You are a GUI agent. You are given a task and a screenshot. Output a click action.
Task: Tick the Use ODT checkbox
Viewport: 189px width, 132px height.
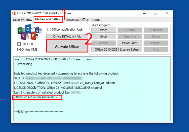[19, 44]
